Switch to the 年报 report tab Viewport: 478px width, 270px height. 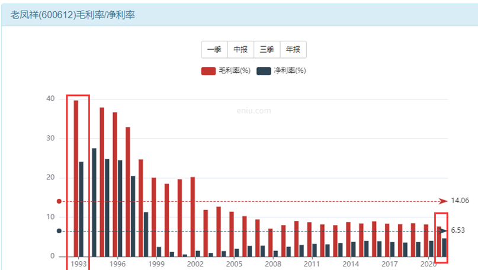point(293,49)
